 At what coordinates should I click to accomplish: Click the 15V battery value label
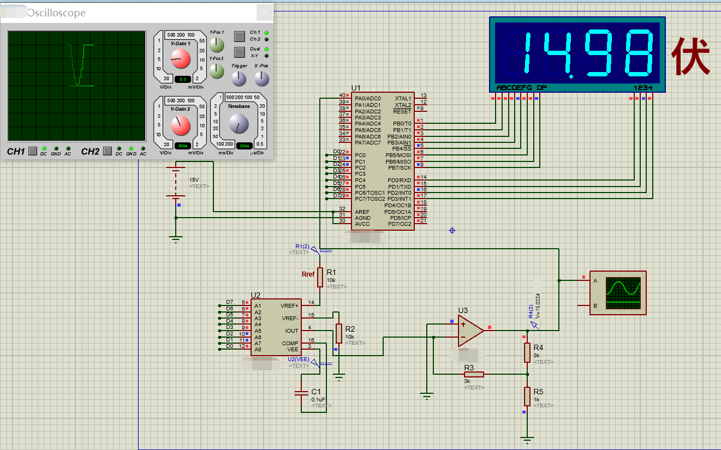pyautogui.click(x=194, y=179)
